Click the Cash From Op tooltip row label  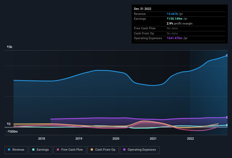(144, 33)
